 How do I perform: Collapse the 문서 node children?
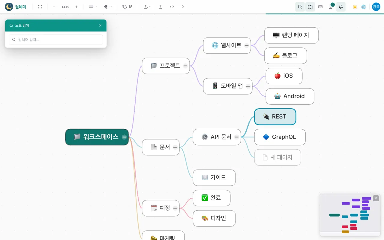[x=175, y=147]
